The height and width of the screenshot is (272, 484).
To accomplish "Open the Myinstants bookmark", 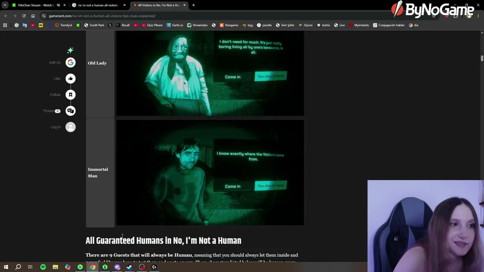I will click(359, 25).
